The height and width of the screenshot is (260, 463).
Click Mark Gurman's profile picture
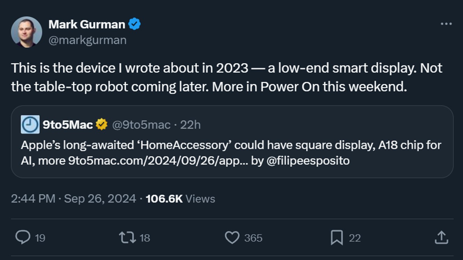click(26, 32)
